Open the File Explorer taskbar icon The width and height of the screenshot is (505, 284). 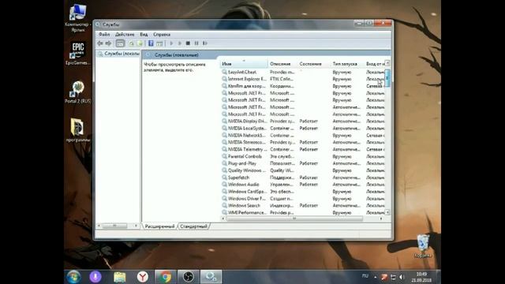click(119, 277)
